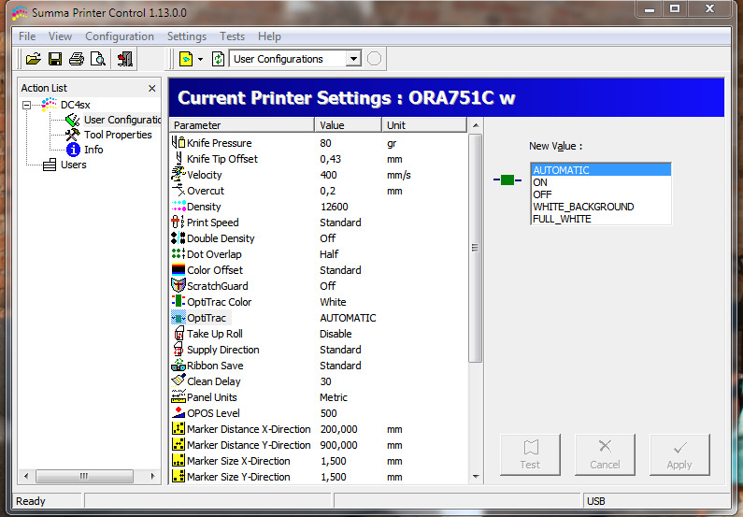Viewport: 743px width, 517px height.
Task: Click the parameter list scroll up arrow
Action: tap(476, 125)
